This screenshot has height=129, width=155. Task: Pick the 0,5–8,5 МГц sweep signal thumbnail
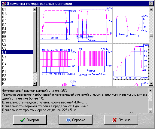[94, 62]
